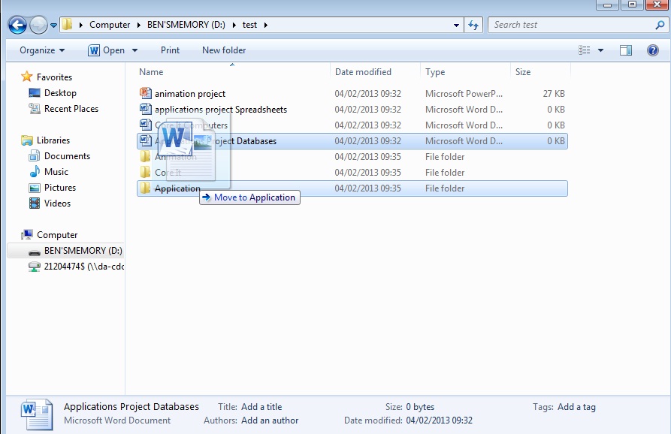The width and height of the screenshot is (671, 434).
Task: Click the folder icon at the address bar start
Action: coord(66,24)
